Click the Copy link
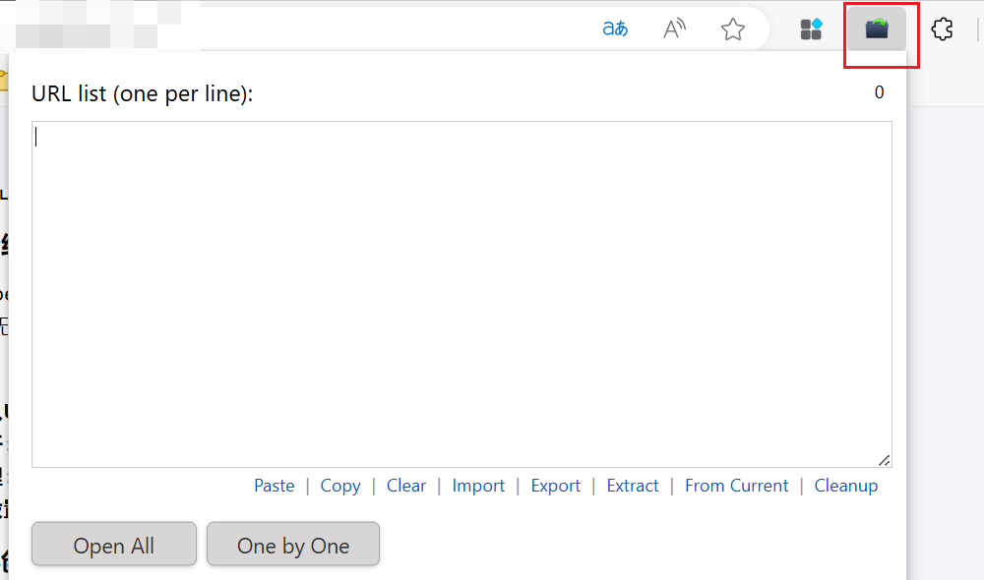 coord(340,486)
